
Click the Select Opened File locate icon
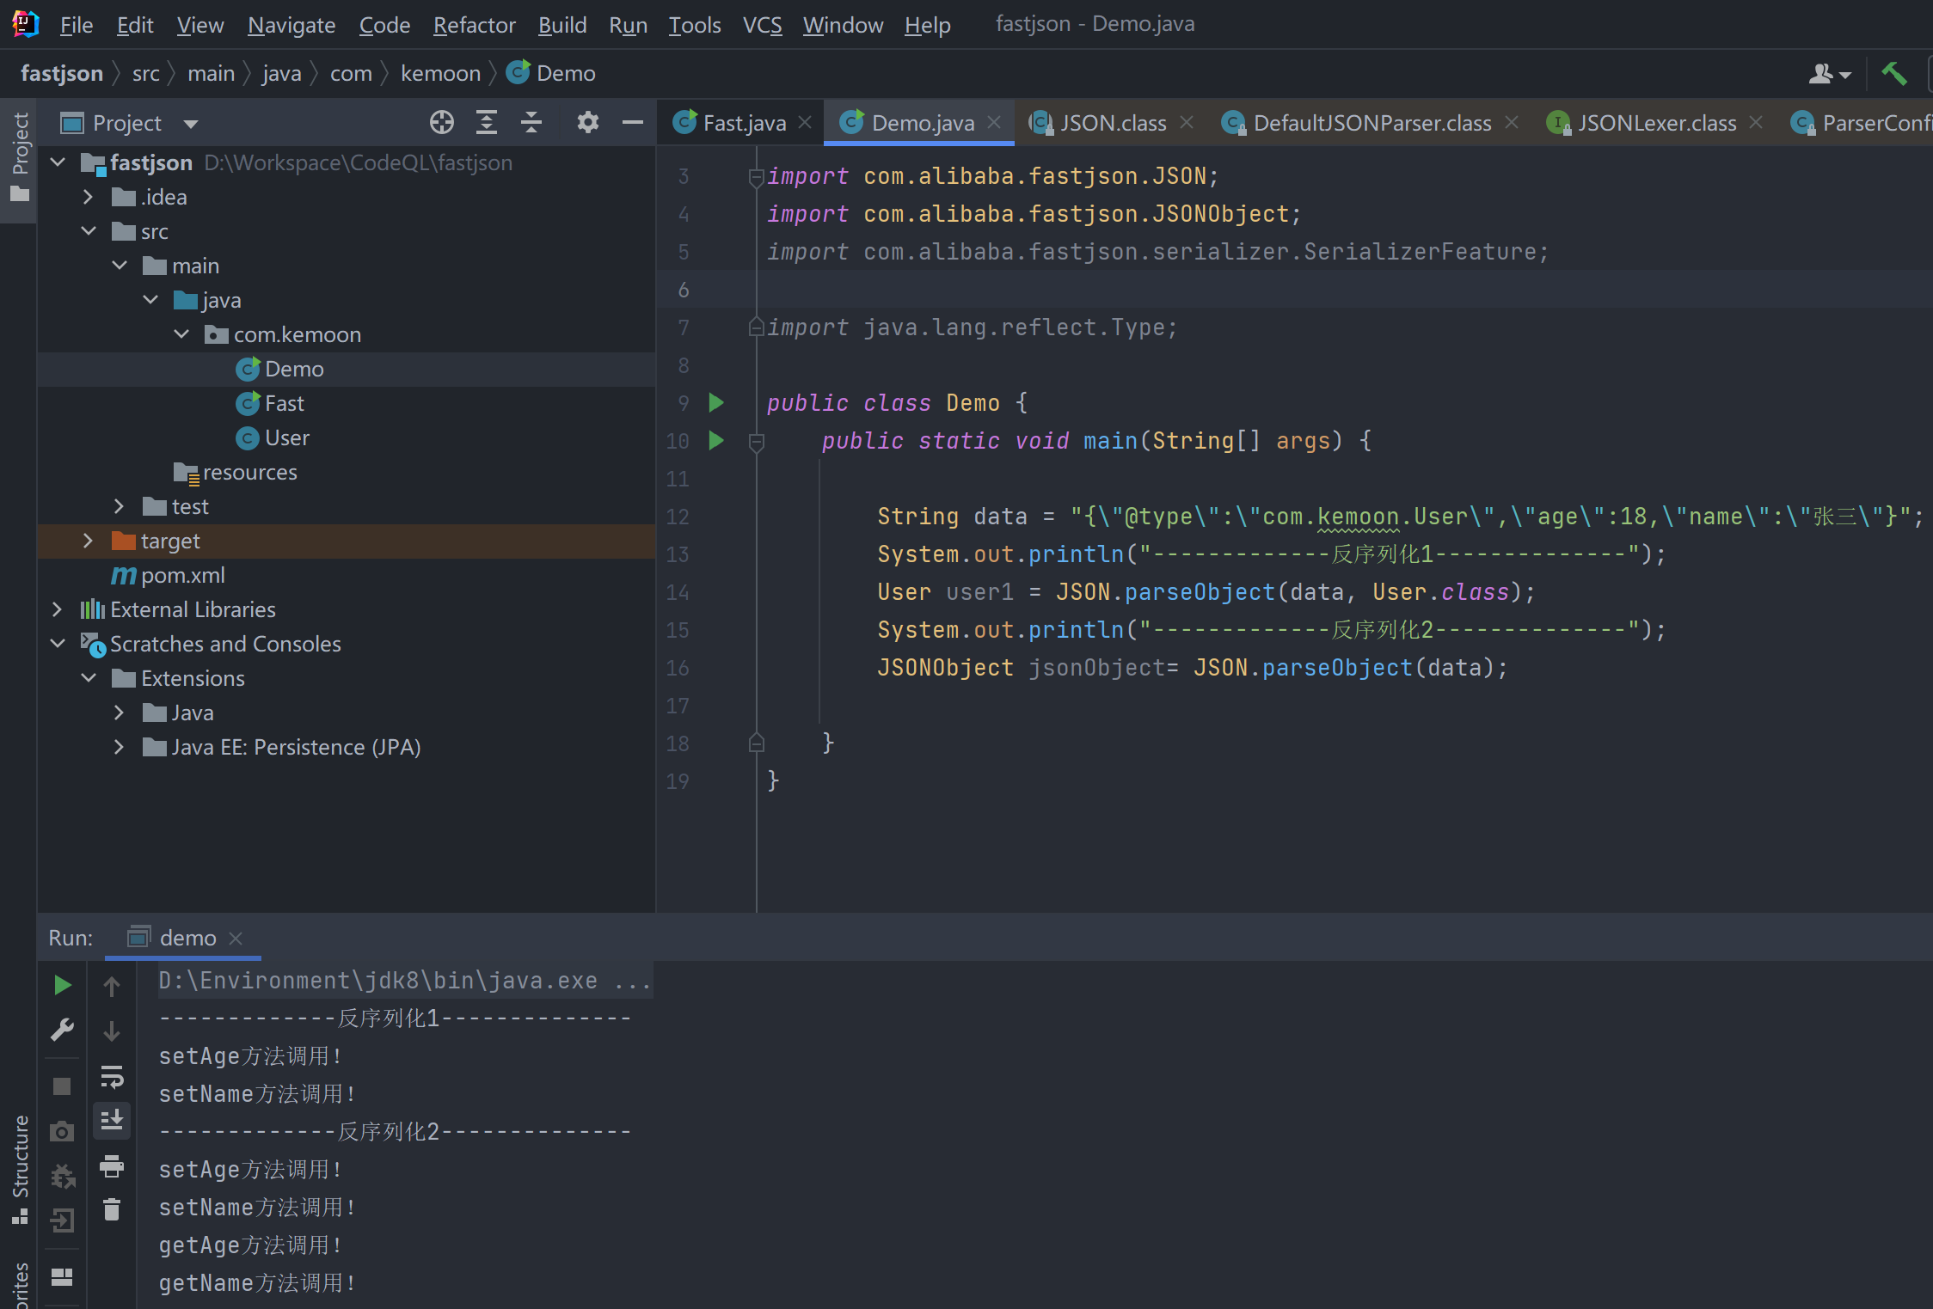point(442,123)
